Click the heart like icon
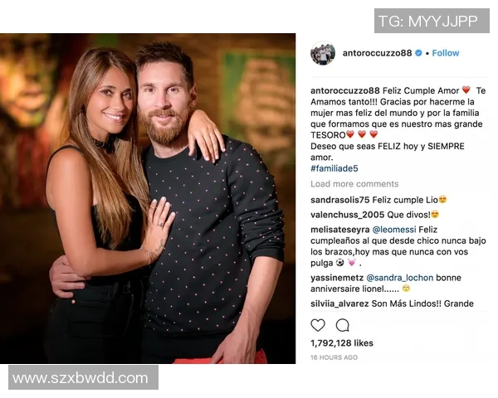498x398 pixels. click(318, 325)
